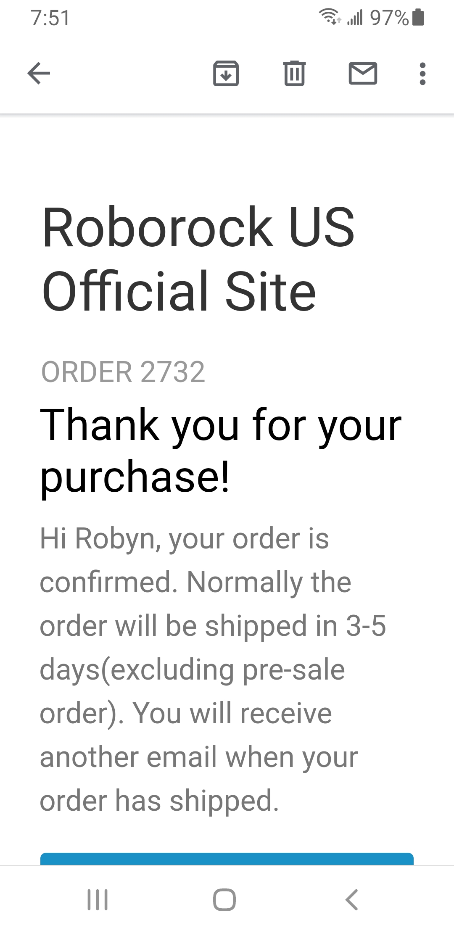Mark the email as unread
The height and width of the screenshot is (933, 454).
(363, 74)
